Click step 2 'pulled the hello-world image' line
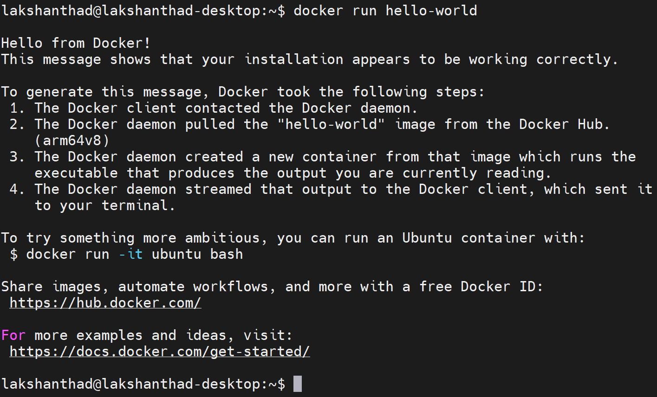The width and height of the screenshot is (657, 397). click(310, 124)
